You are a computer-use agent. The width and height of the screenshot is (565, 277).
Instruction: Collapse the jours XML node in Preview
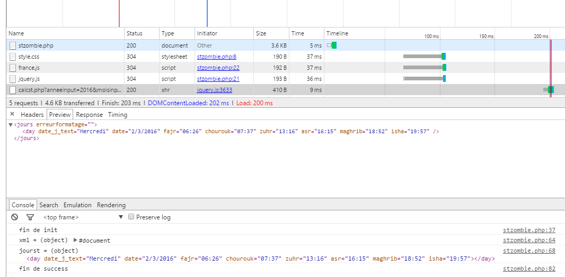tap(11, 124)
